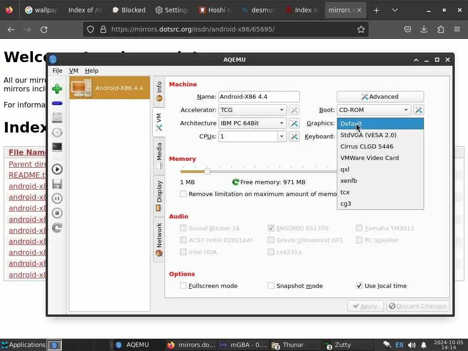Switch to the Display vertical tab
The image size is (468, 351).
point(159,196)
